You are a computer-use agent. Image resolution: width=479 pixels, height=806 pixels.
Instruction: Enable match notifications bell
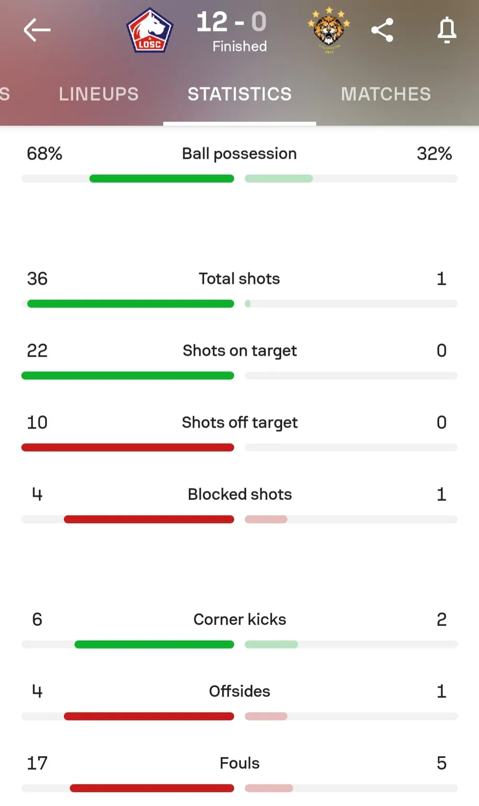[x=446, y=30]
